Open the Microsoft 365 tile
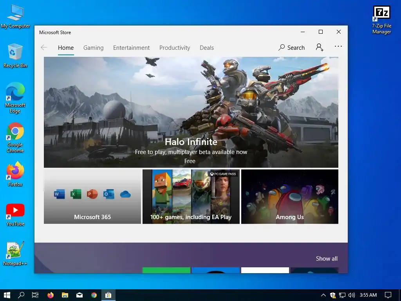The height and width of the screenshot is (301, 401). pyautogui.click(x=92, y=196)
